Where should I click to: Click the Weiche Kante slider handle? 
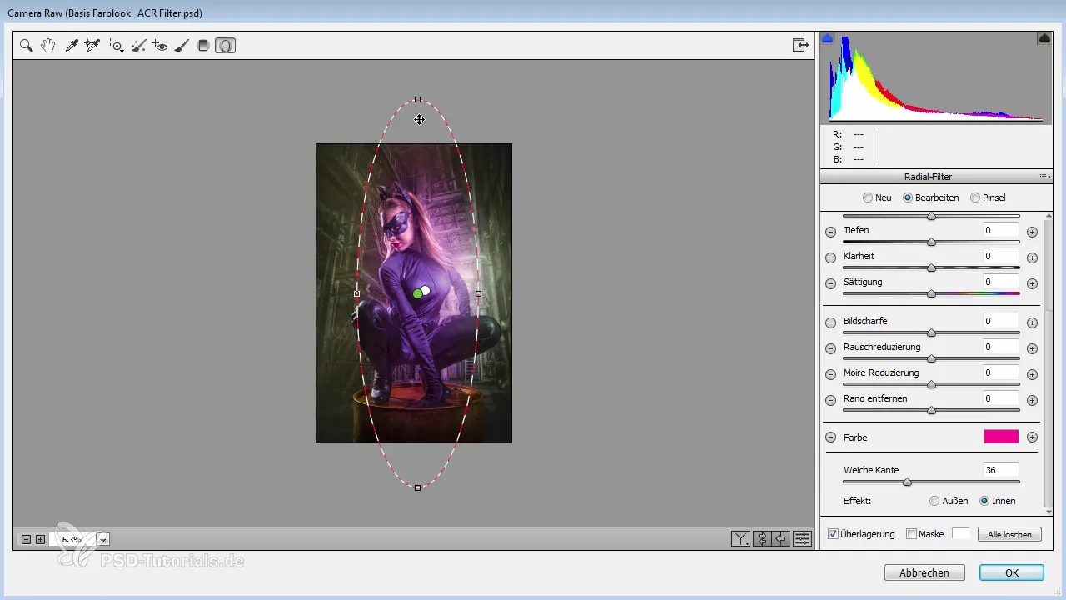(907, 482)
